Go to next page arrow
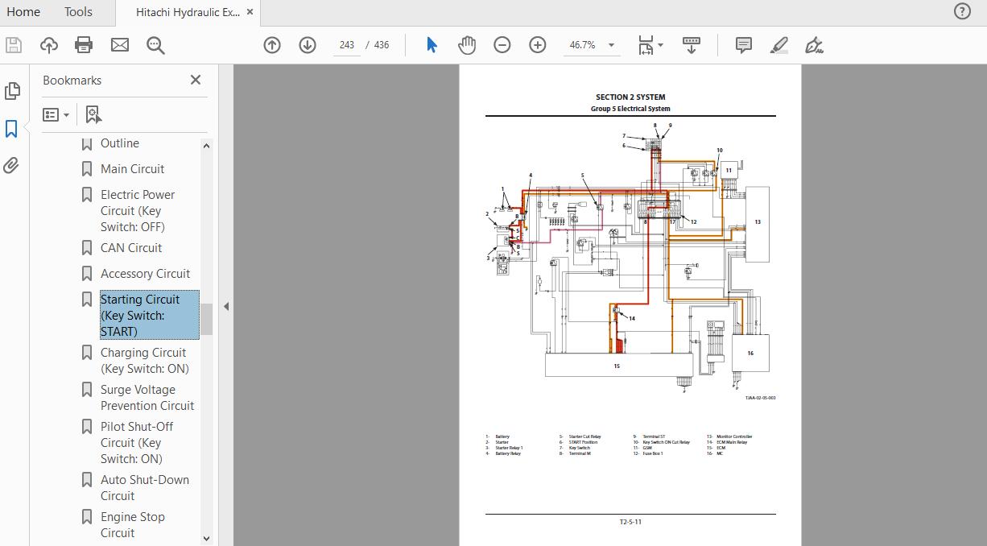This screenshot has width=987, height=546. [x=308, y=45]
